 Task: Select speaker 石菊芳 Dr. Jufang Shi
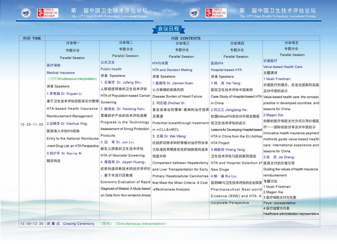click(x=121, y=82)
